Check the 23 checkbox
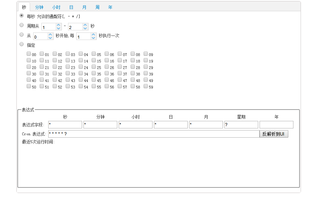This screenshot has width=316, height=208. pos(68,67)
